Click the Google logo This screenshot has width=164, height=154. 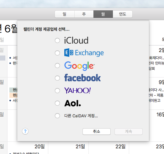[x=79, y=66]
